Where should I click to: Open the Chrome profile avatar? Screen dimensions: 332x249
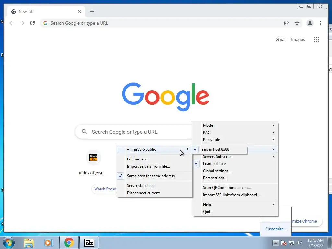click(310, 23)
